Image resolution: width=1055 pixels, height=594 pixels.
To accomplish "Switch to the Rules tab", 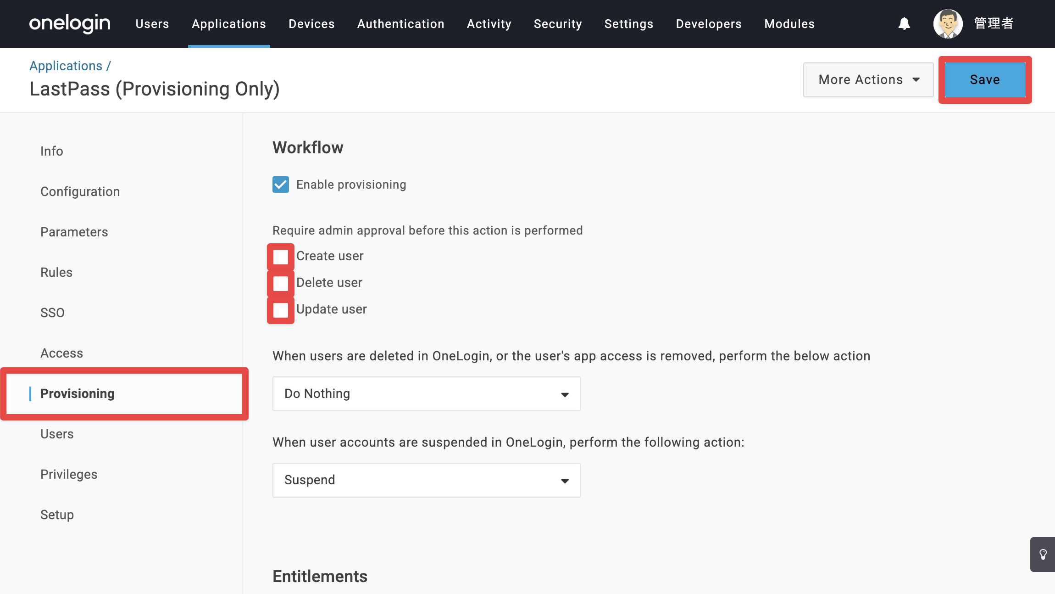I will [56, 272].
